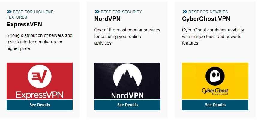Select the ExpressVPN heading title
This screenshot has width=257, height=120.
24,24
